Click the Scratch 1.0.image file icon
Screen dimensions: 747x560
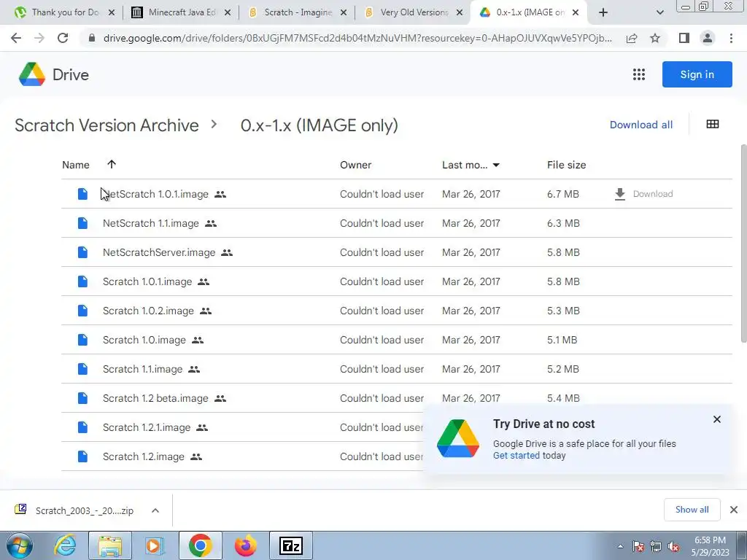(x=82, y=340)
